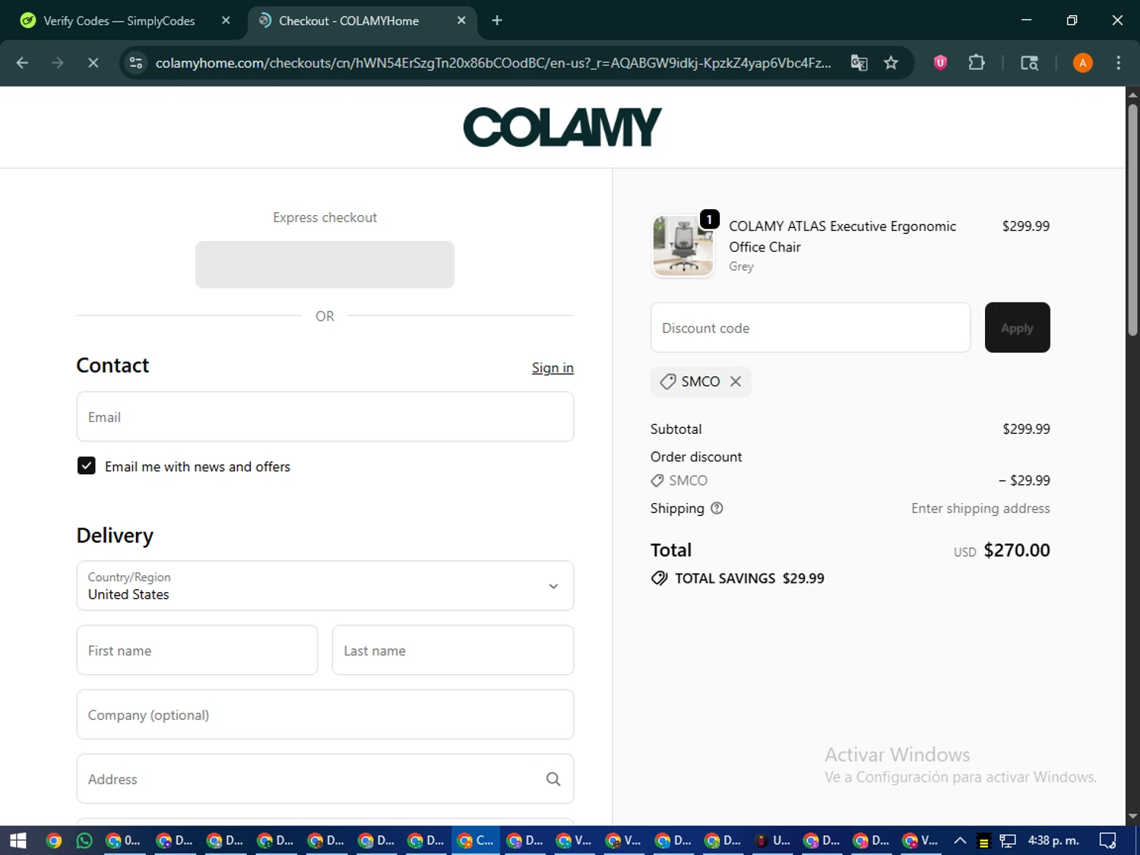This screenshot has height=855, width=1140.
Task: Click the ATLAS office chair thumbnail
Action: [x=683, y=246]
